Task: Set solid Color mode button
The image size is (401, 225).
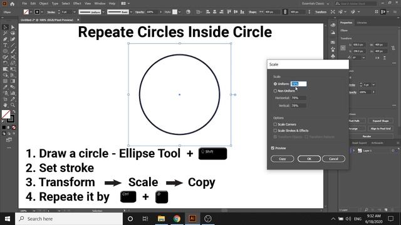Action: coord(4,127)
